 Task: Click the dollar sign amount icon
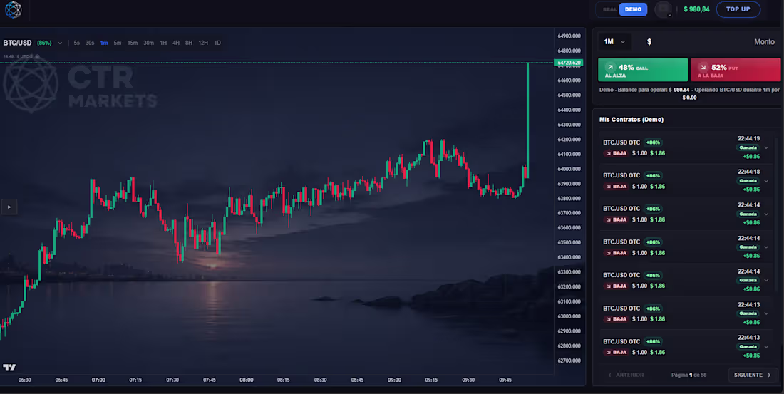click(649, 42)
